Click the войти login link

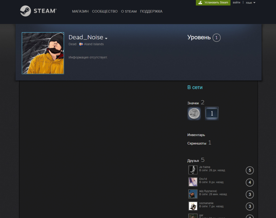237,2
